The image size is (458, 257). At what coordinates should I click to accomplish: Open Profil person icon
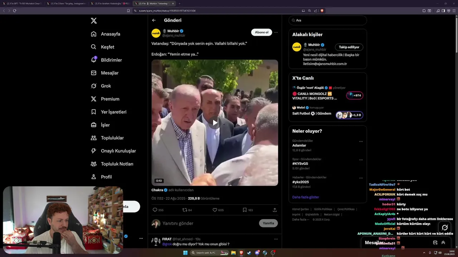point(93,177)
